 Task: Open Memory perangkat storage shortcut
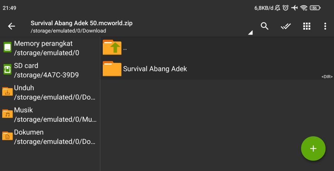point(50,48)
